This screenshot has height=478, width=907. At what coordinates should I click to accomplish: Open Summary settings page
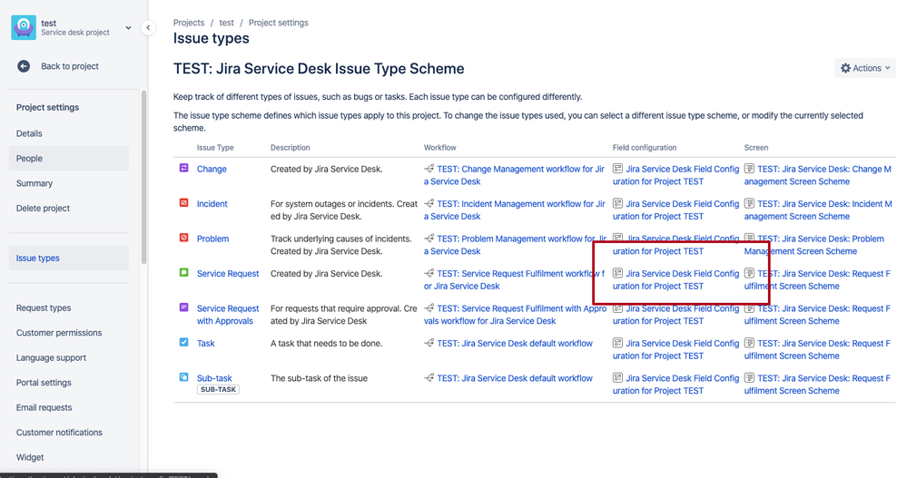[x=35, y=183]
